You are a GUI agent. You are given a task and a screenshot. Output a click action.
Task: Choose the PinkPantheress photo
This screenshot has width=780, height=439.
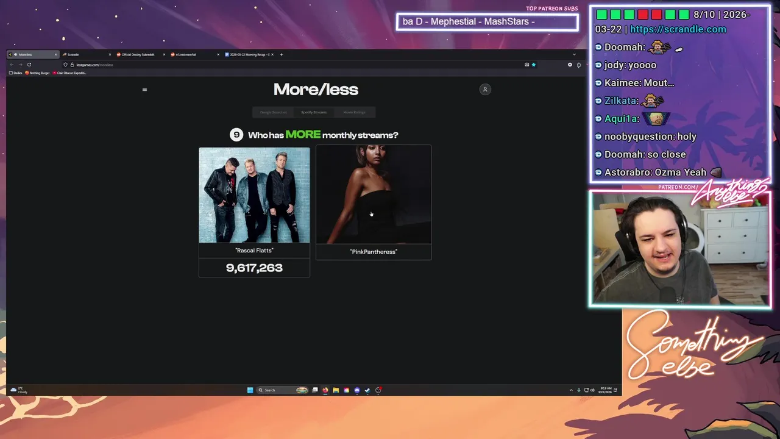pos(374,195)
